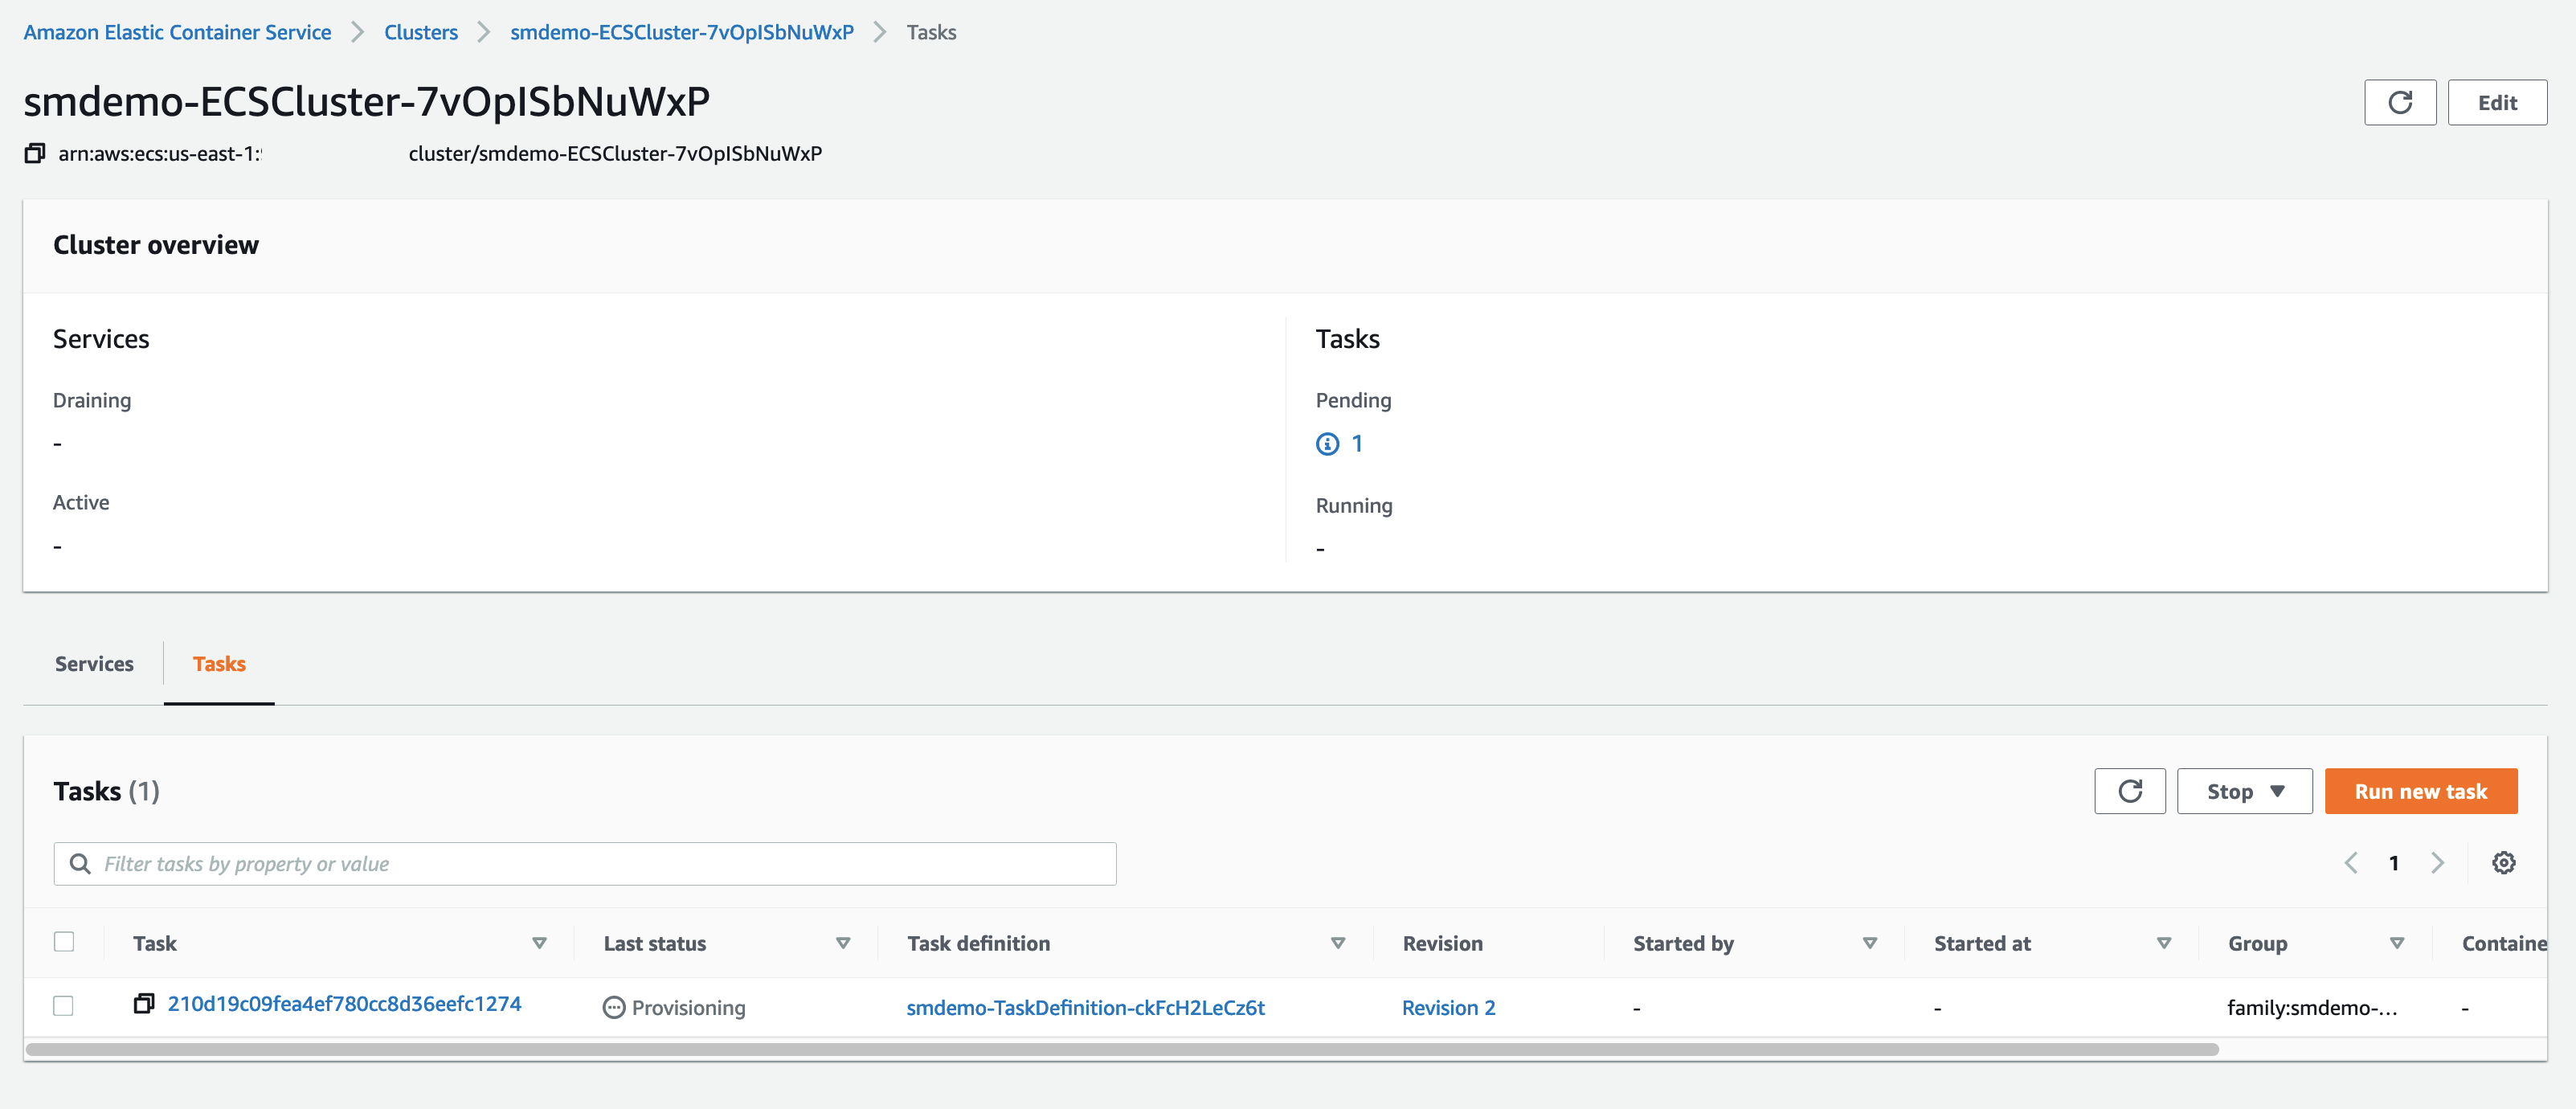This screenshot has width=2576, height=1109.
Task: Click the Started at column header label
Action: [x=1982, y=943]
